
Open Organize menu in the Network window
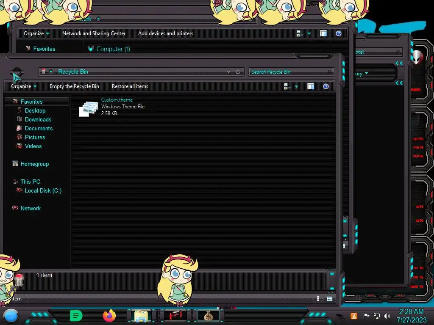(x=36, y=33)
